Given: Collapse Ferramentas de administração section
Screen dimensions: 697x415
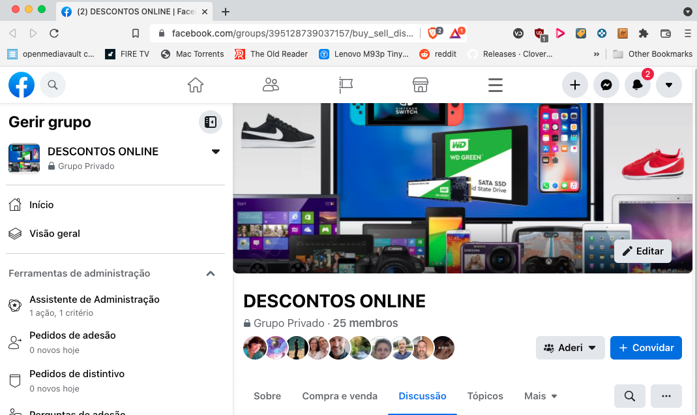Looking at the screenshot, I should pyautogui.click(x=211, y=273).
